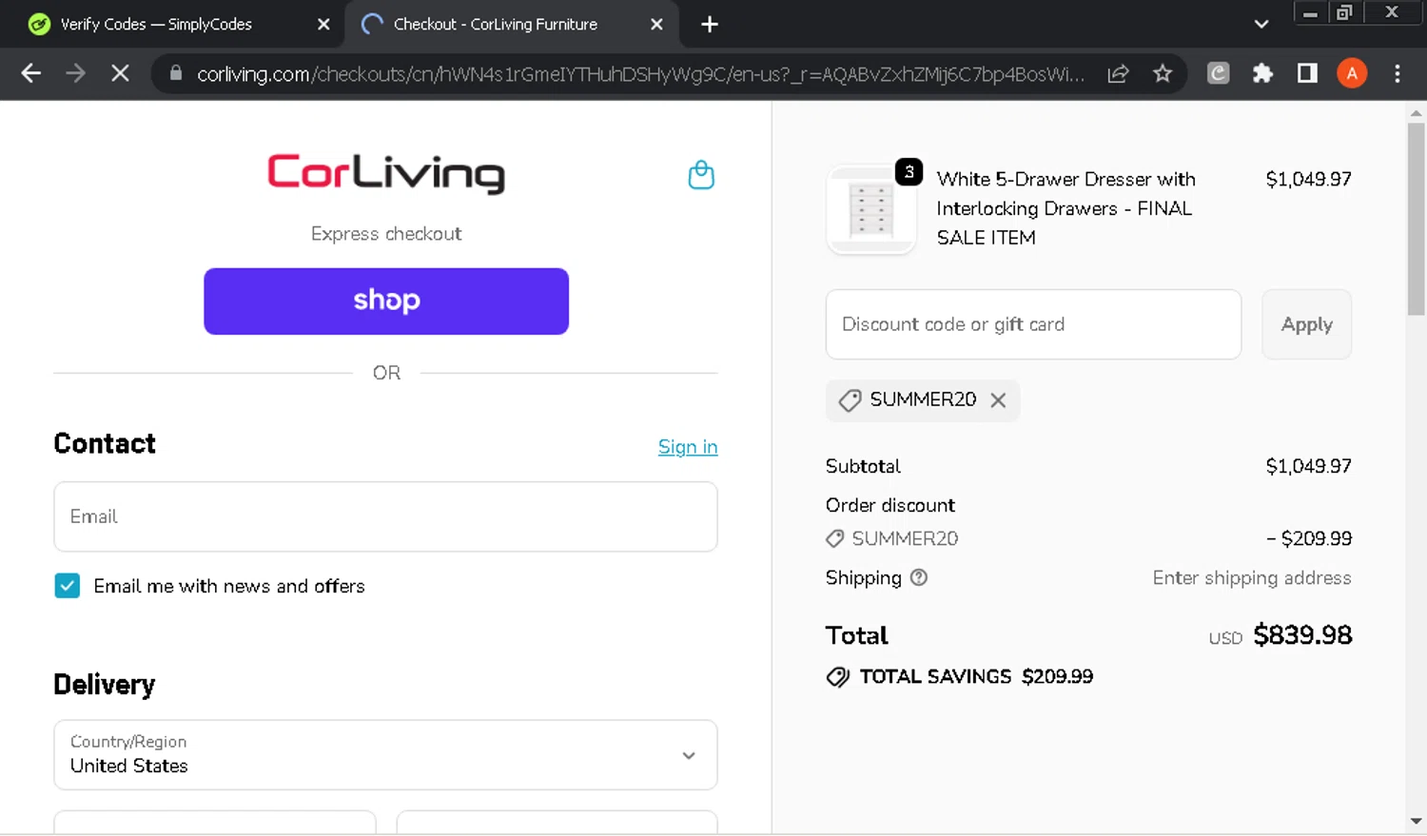Open the Chrome three-dot menu
Screen dimensions: 1427x836
(1397, 73)
